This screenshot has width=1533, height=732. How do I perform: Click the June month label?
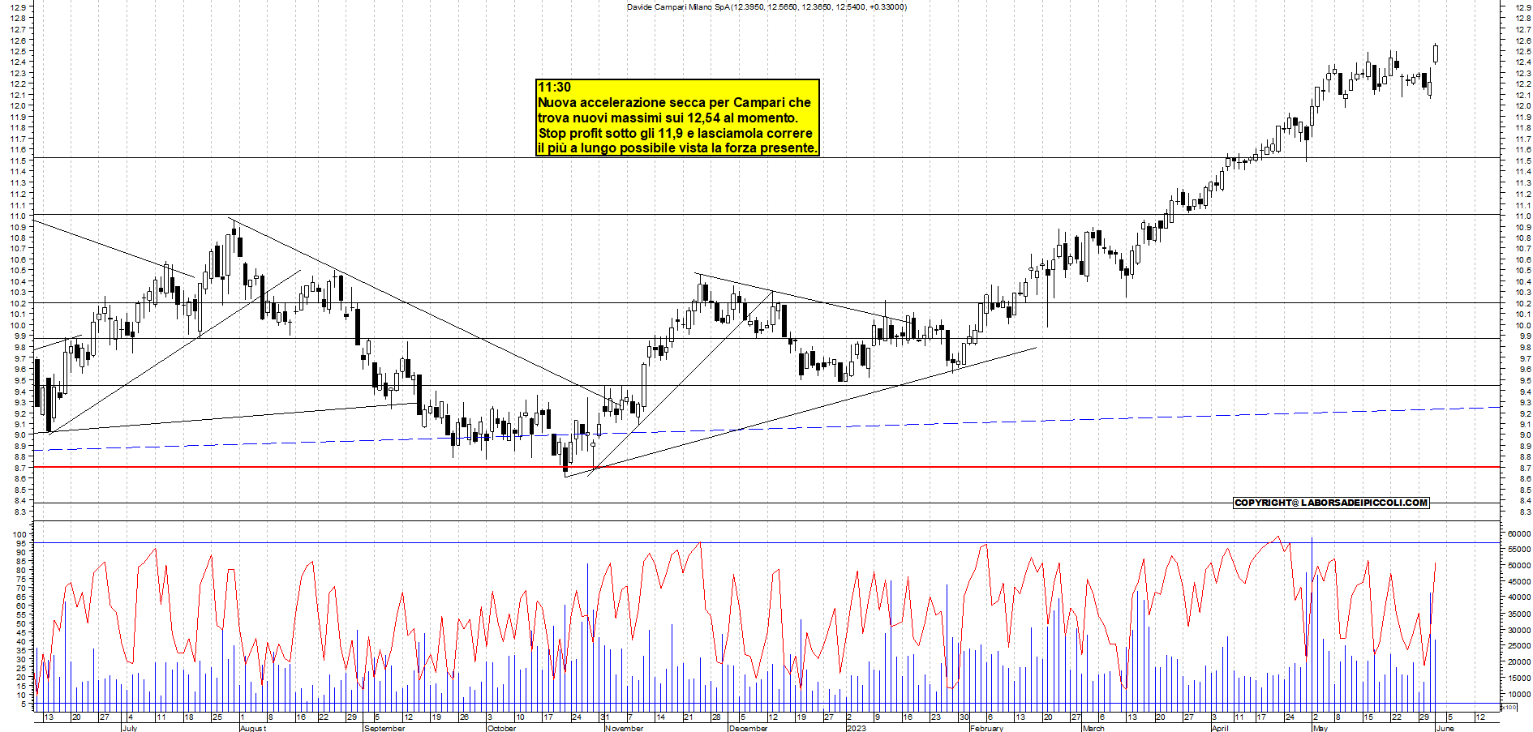click(1445, 728)
